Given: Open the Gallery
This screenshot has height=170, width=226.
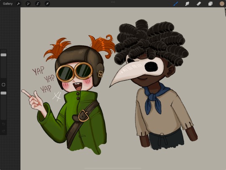Looking at the screenshot, I should (x=8, y=4).
